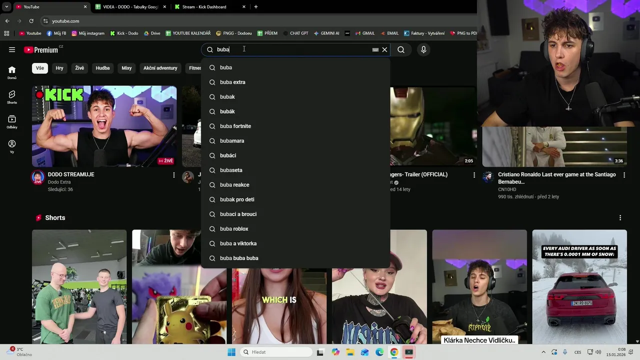640x360 pixels.
Task: Switch to the VIDEA - DODO Tabulky tab
Action: tap(130, 7)
